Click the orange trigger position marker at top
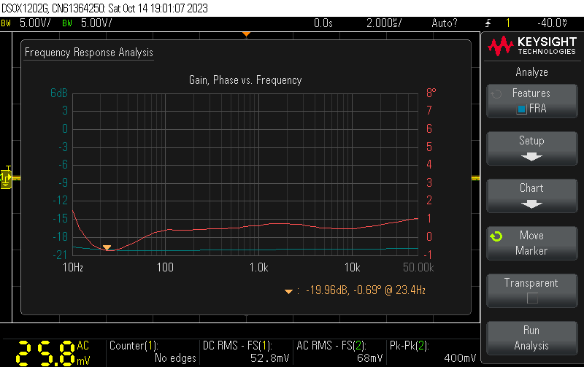Image resolution: width=584 pixels, height=367 pixels. (x=246, y=34)
